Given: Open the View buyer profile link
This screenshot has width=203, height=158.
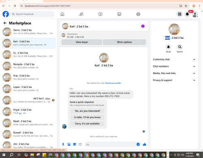Looking at the screenshot, I should [113, 83].
